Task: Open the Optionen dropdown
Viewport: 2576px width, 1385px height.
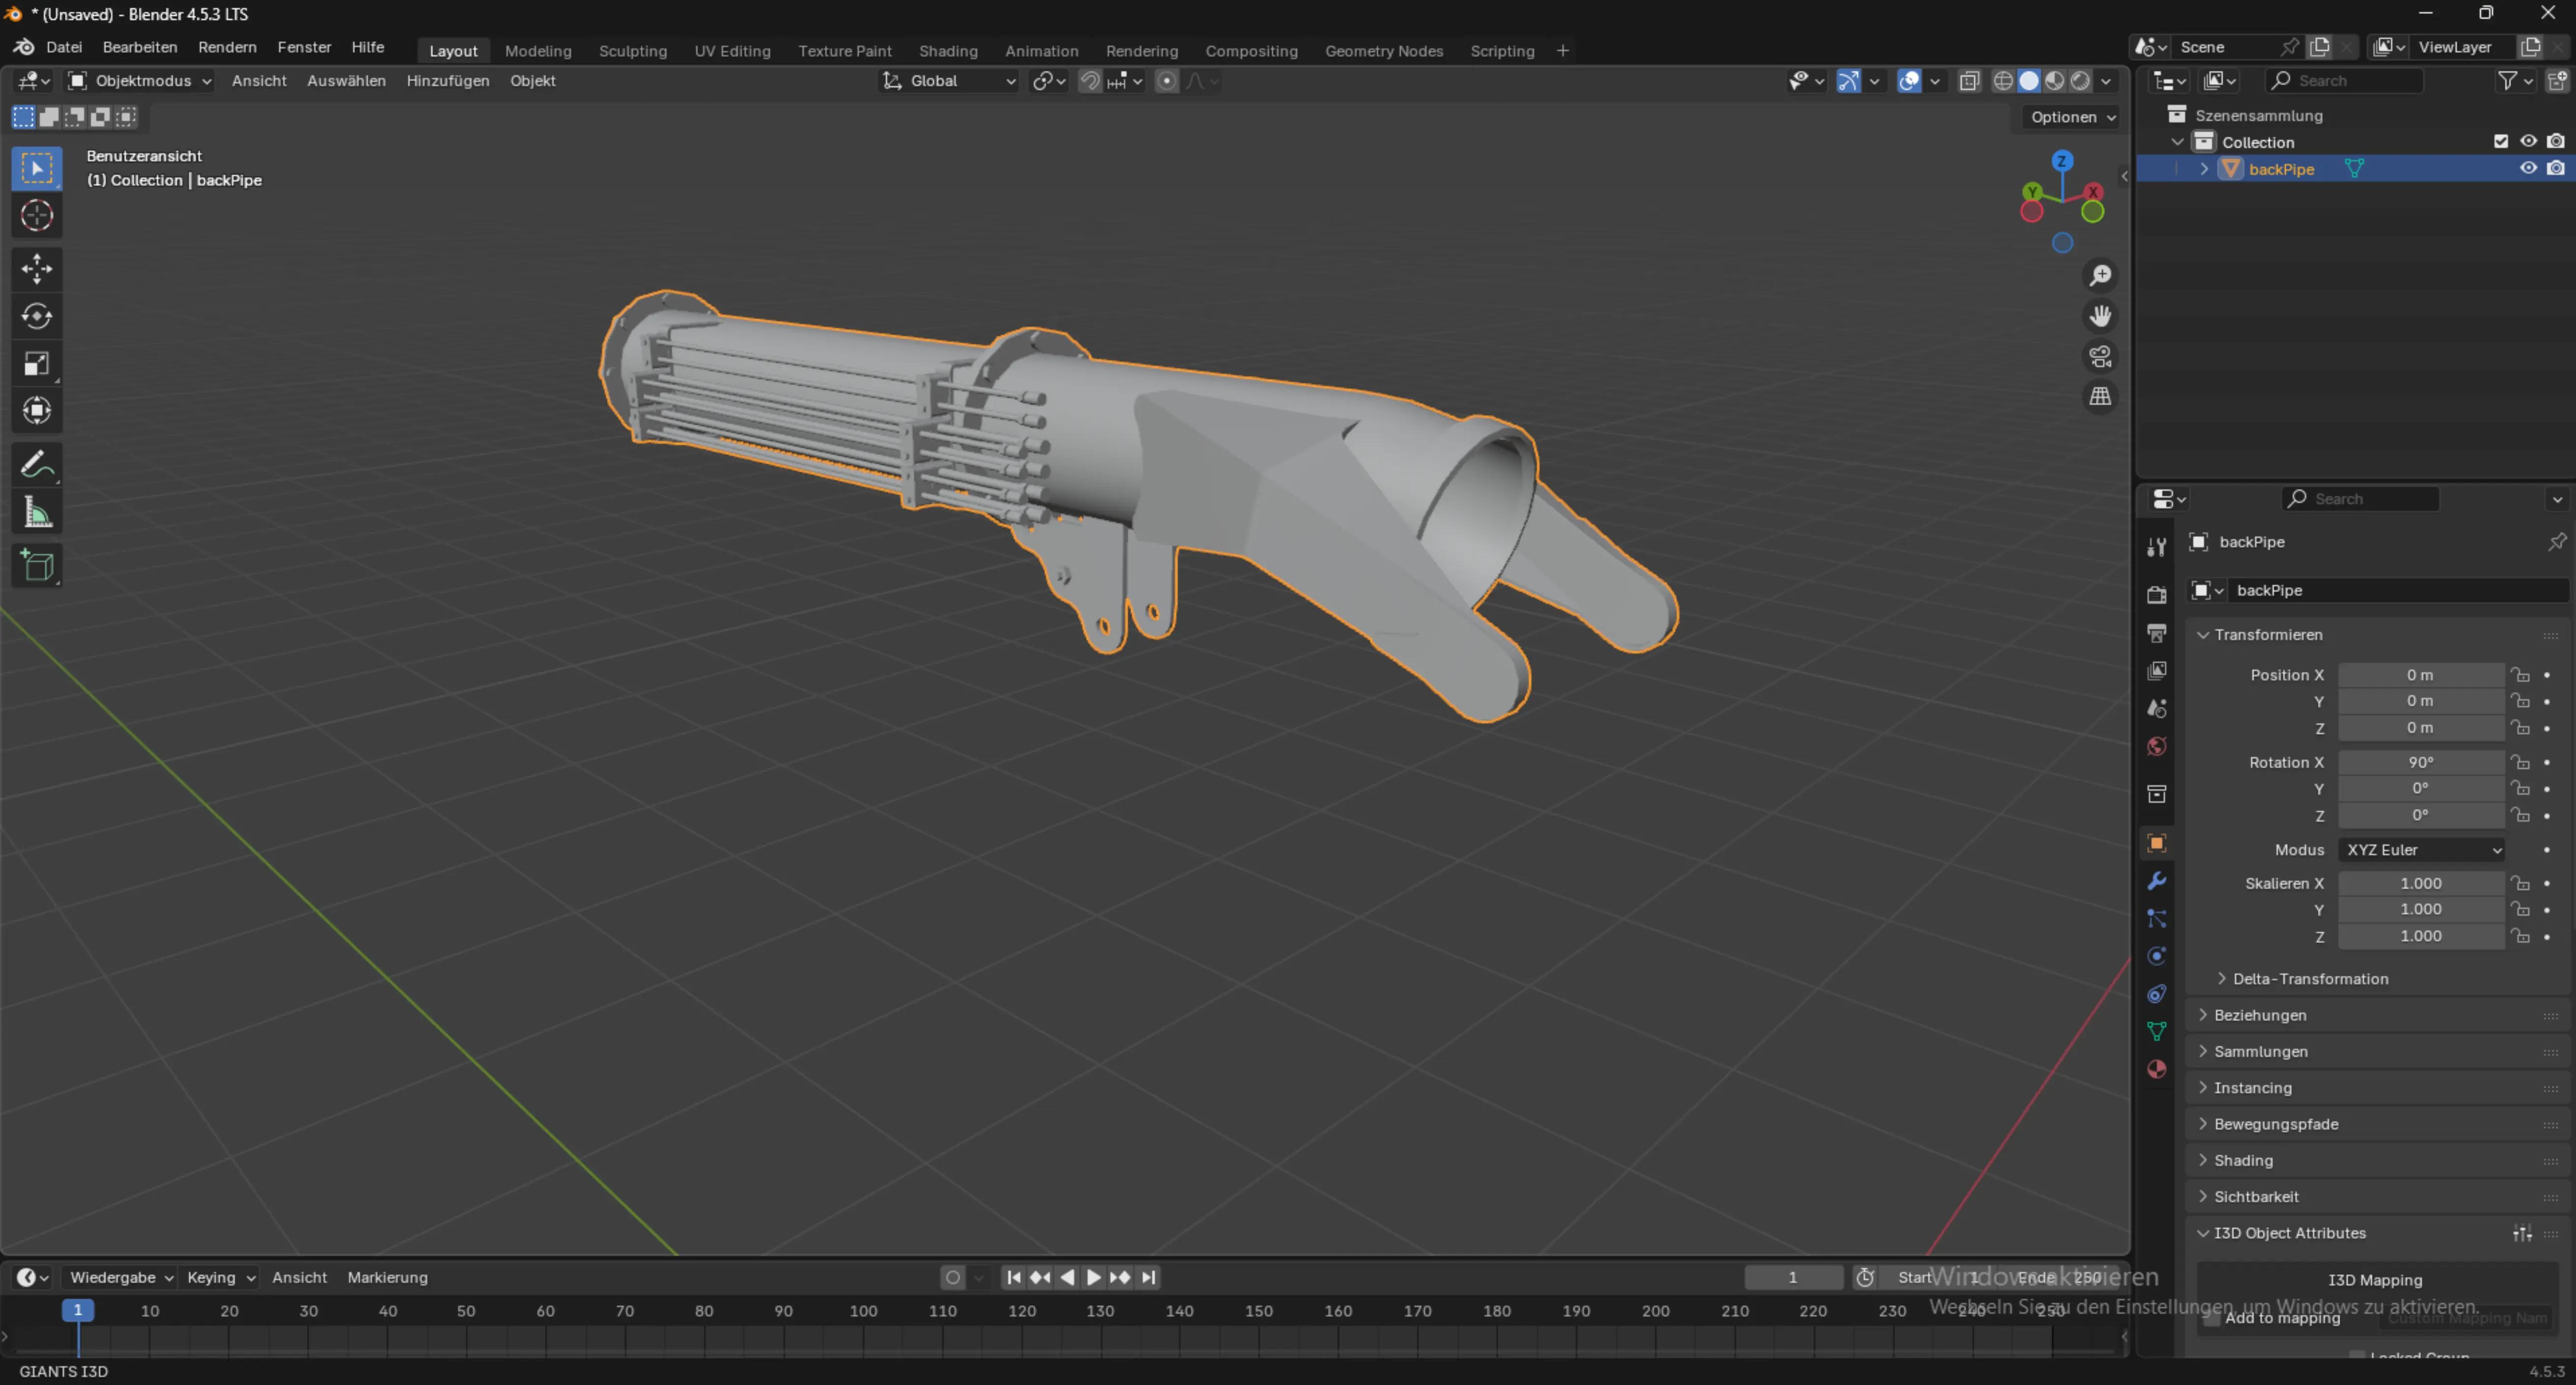Action: pyautogui.click(x=2072, y=117)
